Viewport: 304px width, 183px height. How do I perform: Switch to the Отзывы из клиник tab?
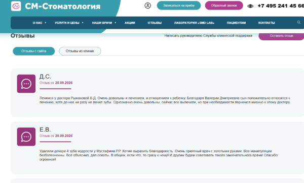[x=80, y=51]
